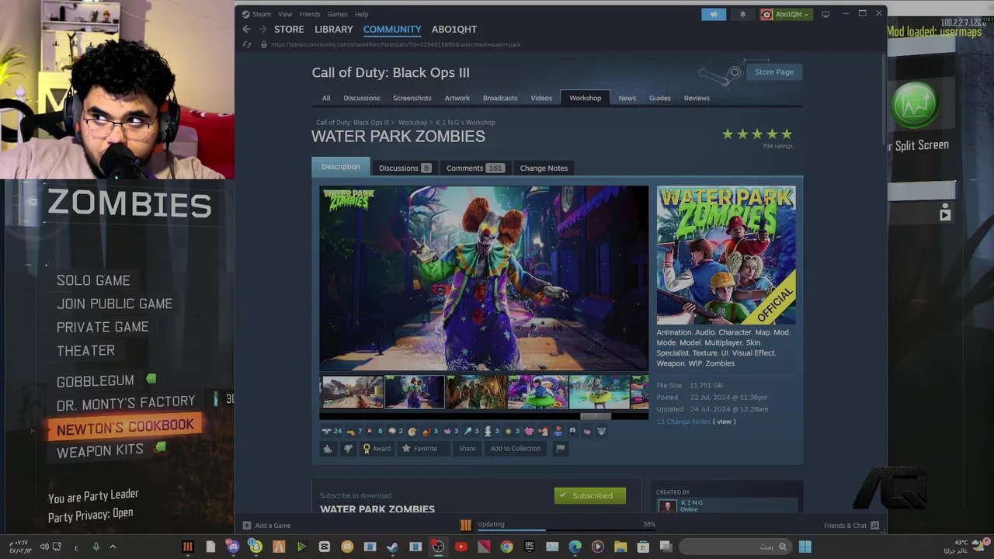The height and width of the screenshot is (559, 994).
Task: Click the award reaction showing 7
Action: pyautogui.click(x=355, y=431)
